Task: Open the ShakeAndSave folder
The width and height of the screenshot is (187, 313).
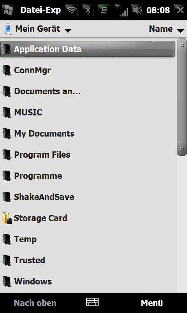Action: pyautogui.click(x=88, y=197)
